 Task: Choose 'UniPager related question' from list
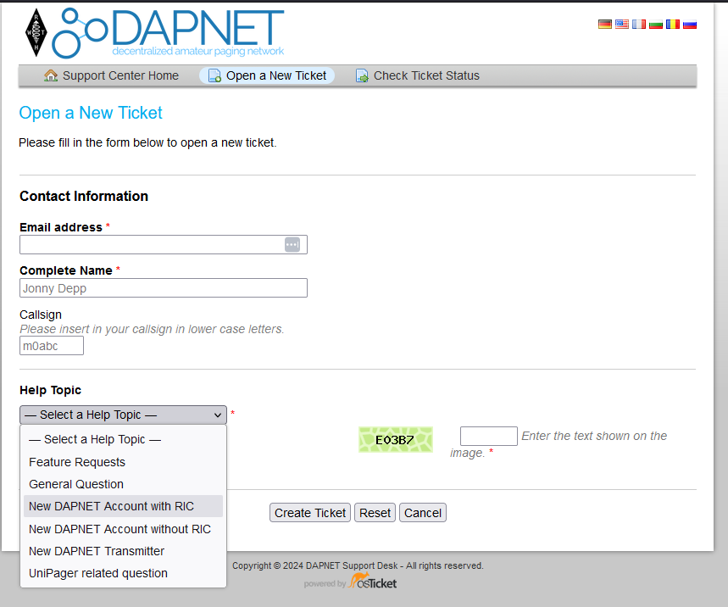click(x=98, y=573)
